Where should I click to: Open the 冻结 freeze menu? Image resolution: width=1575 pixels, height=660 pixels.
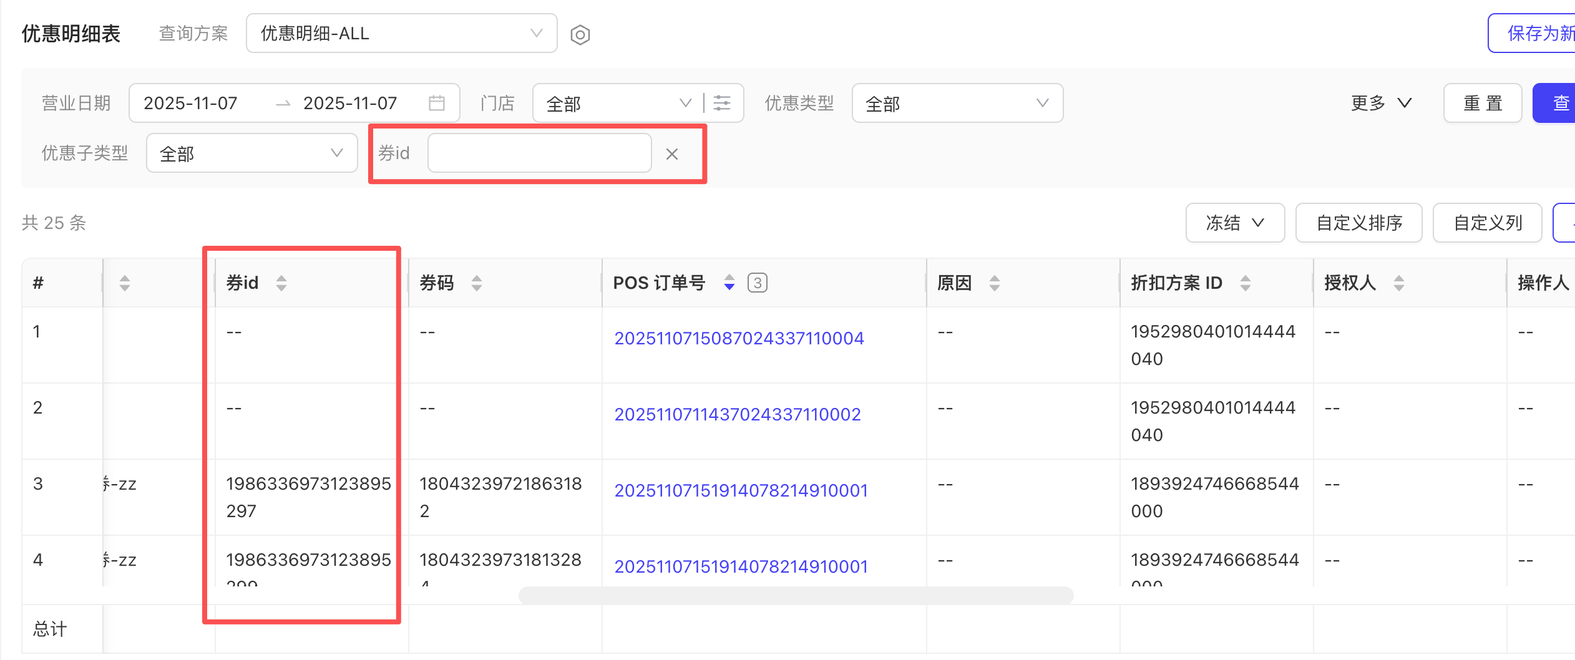click(x=1234, y=223)
